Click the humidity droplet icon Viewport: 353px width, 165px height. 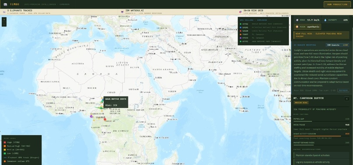[325, 20]
